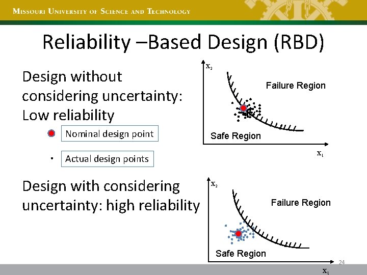Viewport: 367px width, 275px height.
Task: Click "Safe Region" label in lower chart
Action: tap(241, 254)
